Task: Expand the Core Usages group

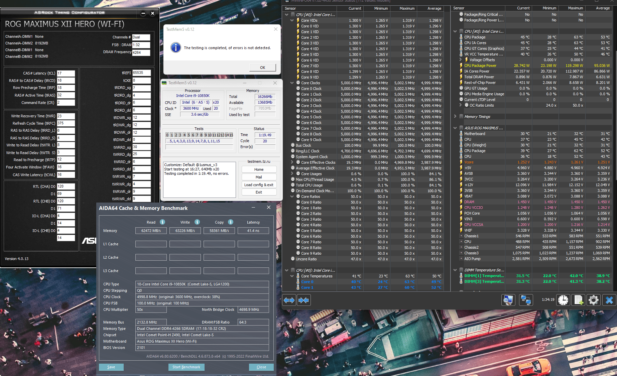Action: 292,174
